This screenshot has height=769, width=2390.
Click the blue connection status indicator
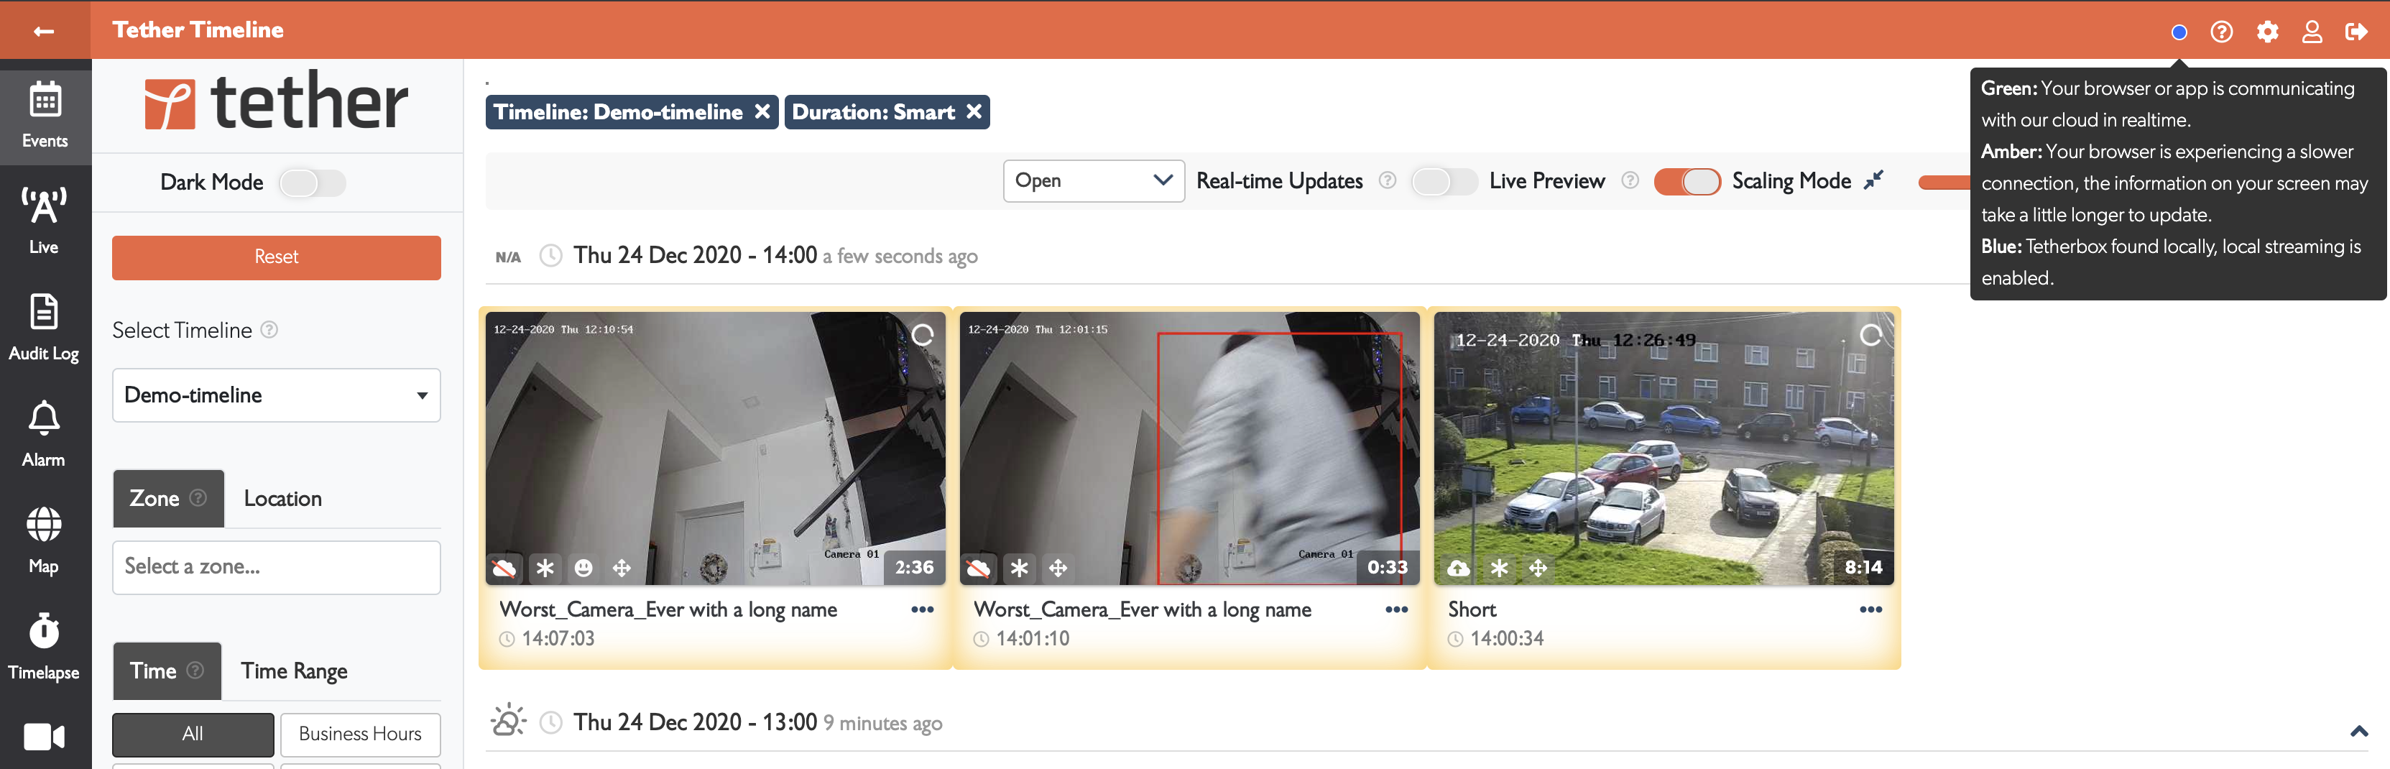point(2179,32)
